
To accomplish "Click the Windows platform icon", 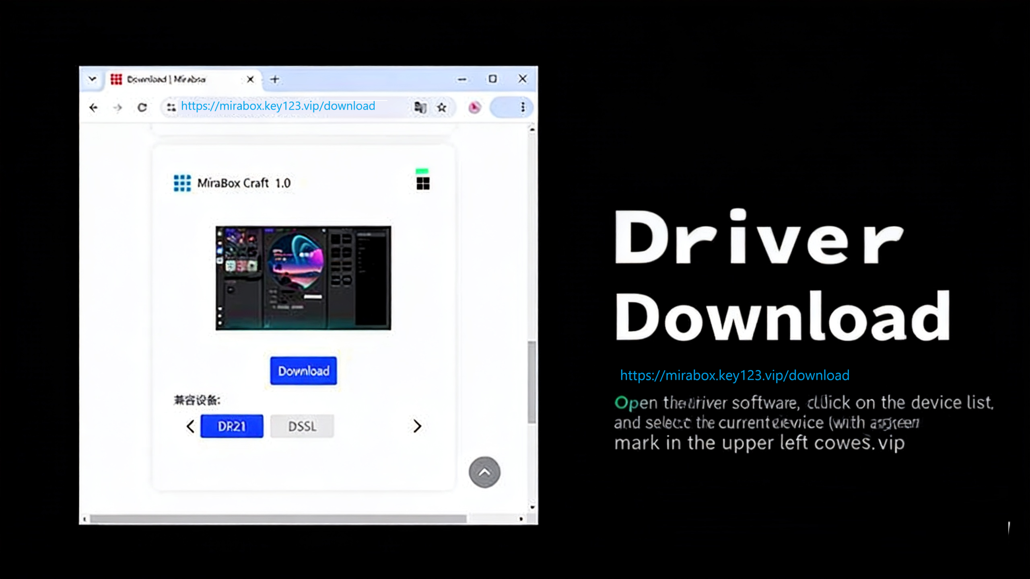I will (x=422, y=183).
